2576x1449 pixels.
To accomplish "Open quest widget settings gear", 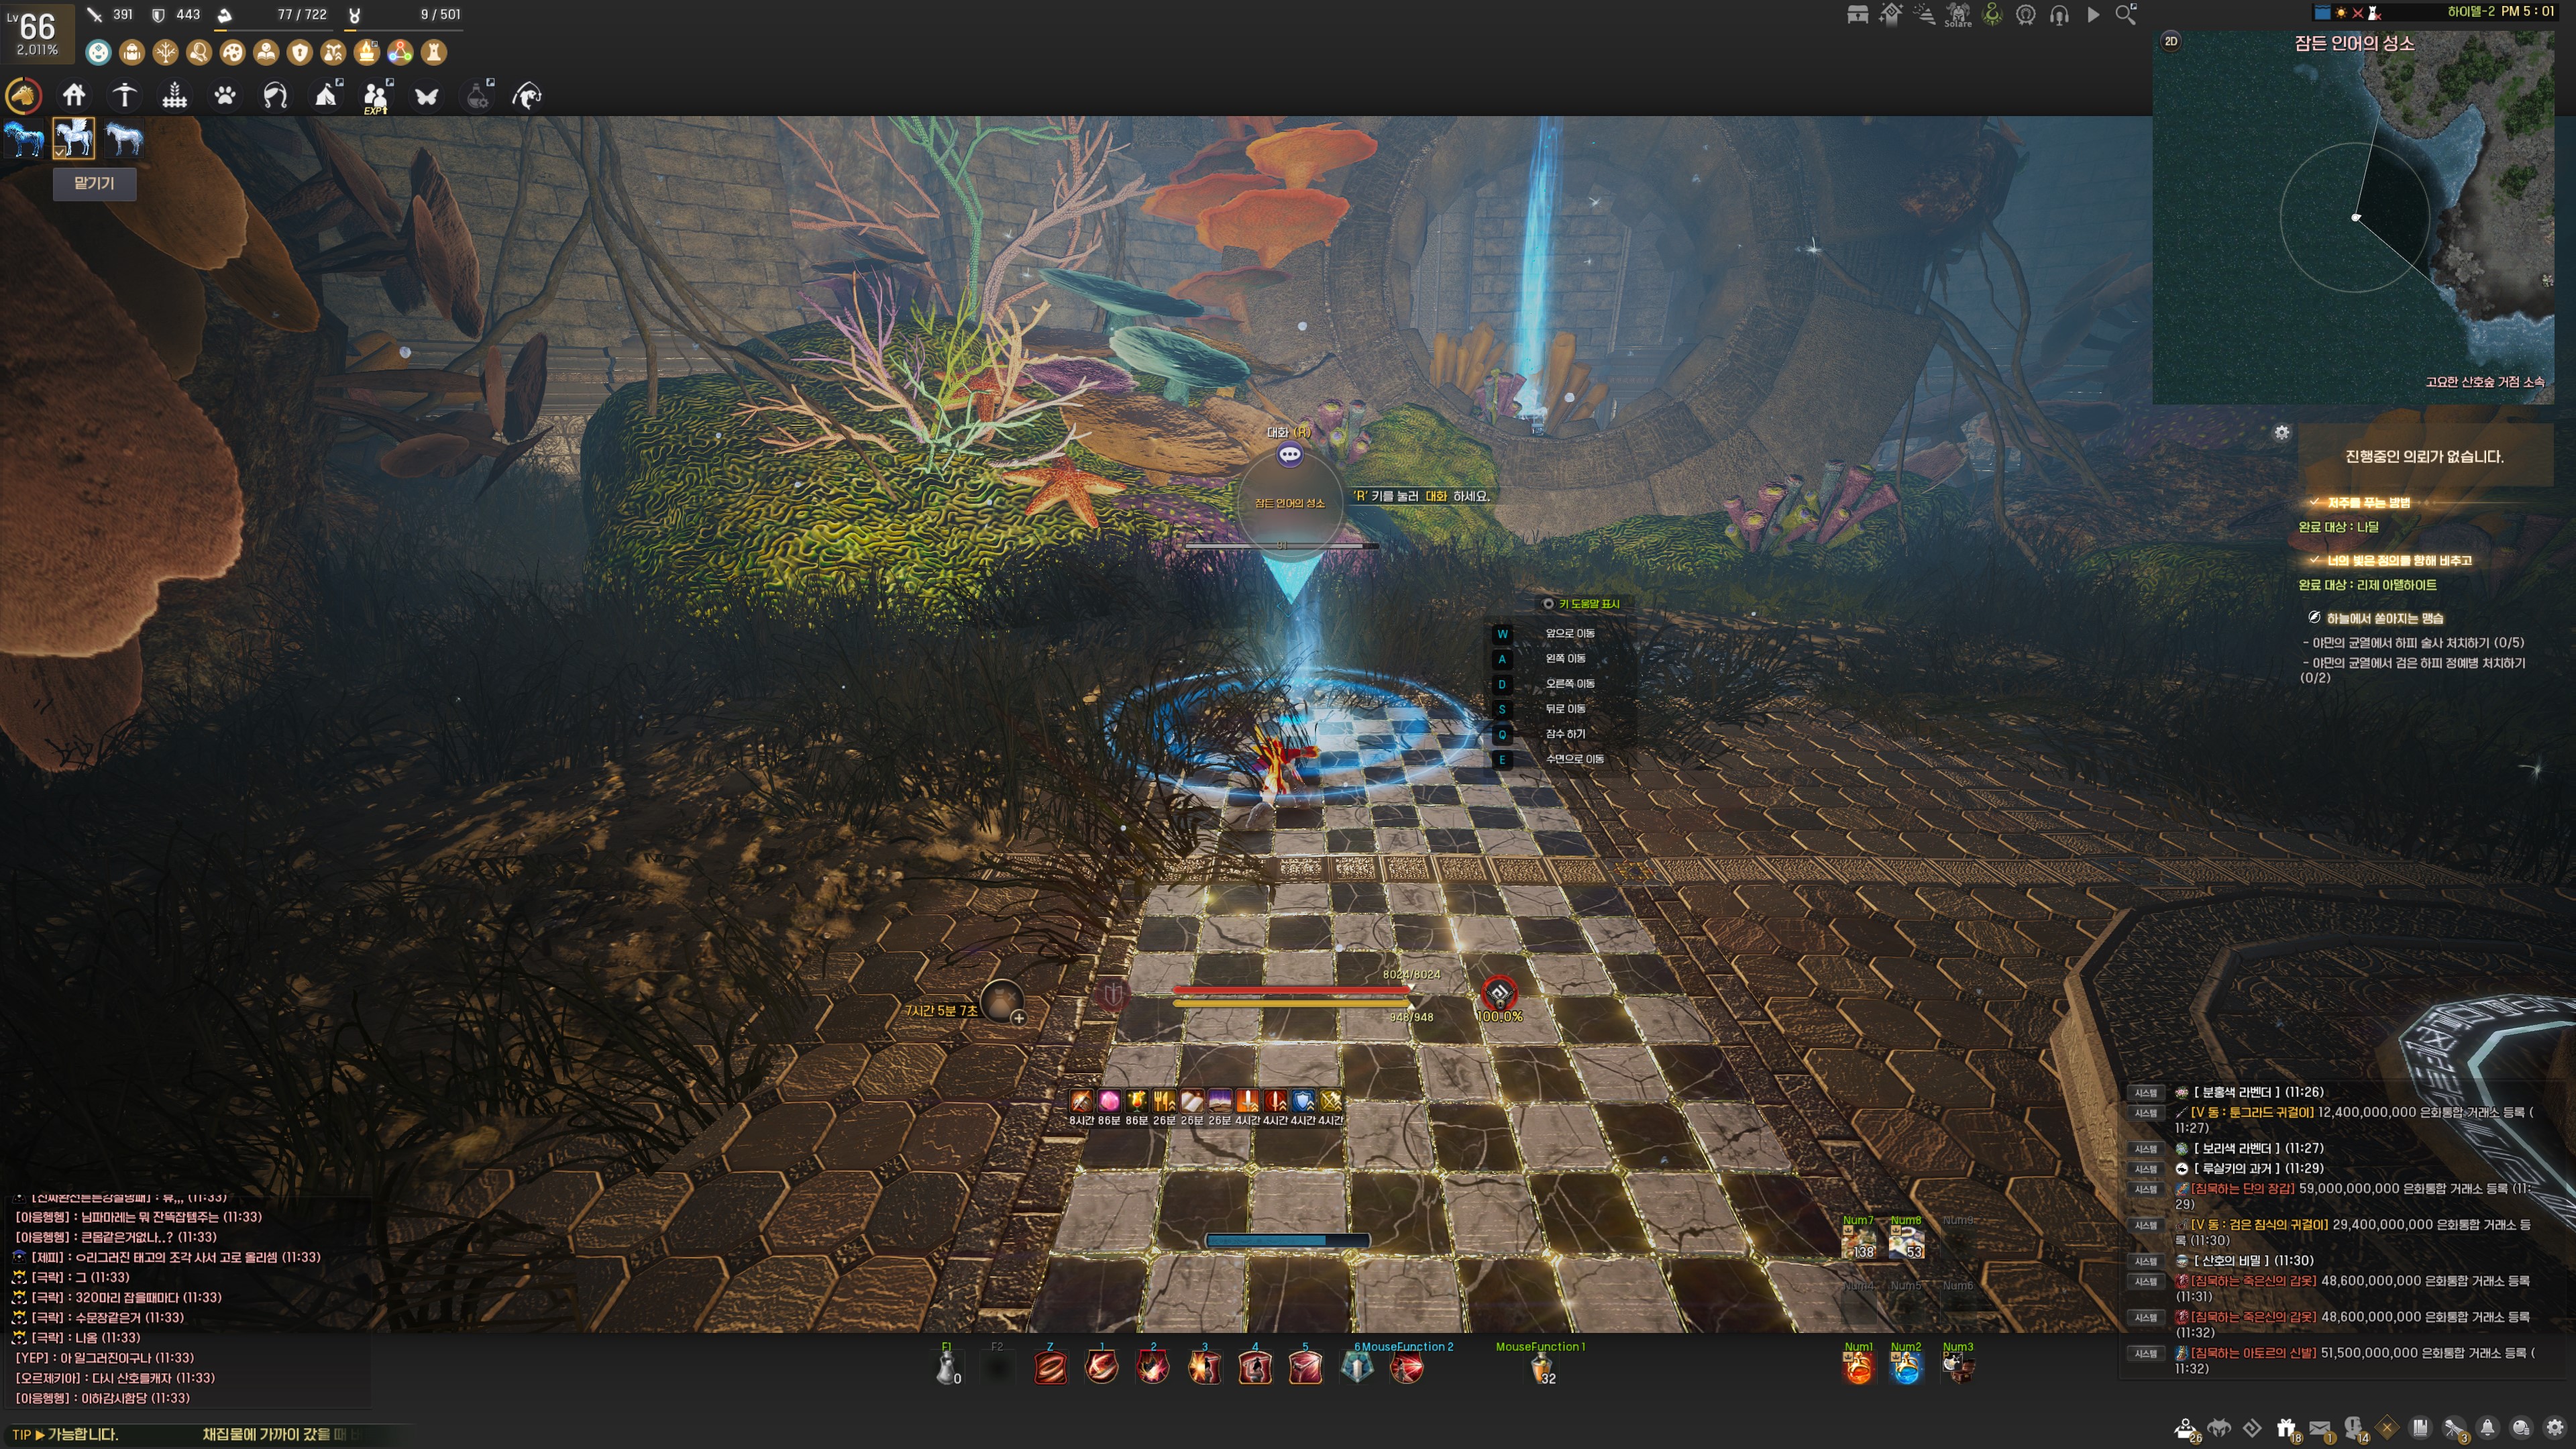I will pos(2281,432).
